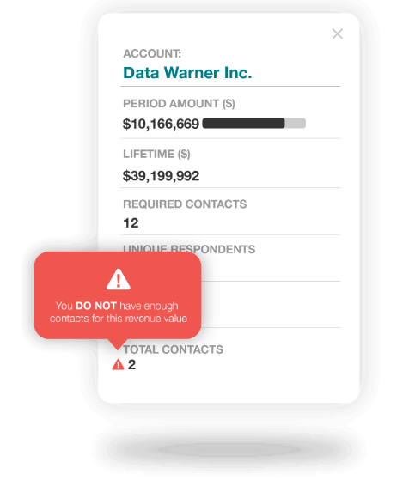Click the ACCOUNT: heading label
This screenshot has height=480, width=409.
152,53
